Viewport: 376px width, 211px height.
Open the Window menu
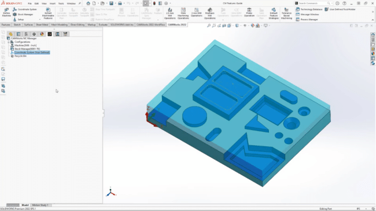[71, 3]
